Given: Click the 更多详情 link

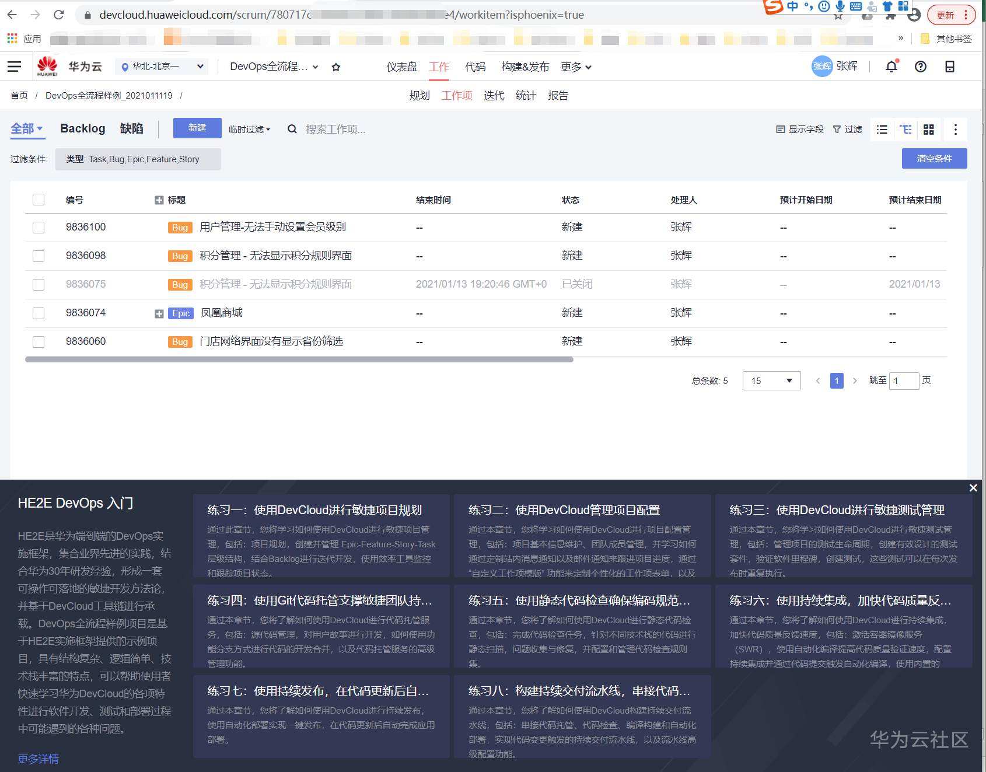Looking at the screenshot, I should (x=39, y=759).
